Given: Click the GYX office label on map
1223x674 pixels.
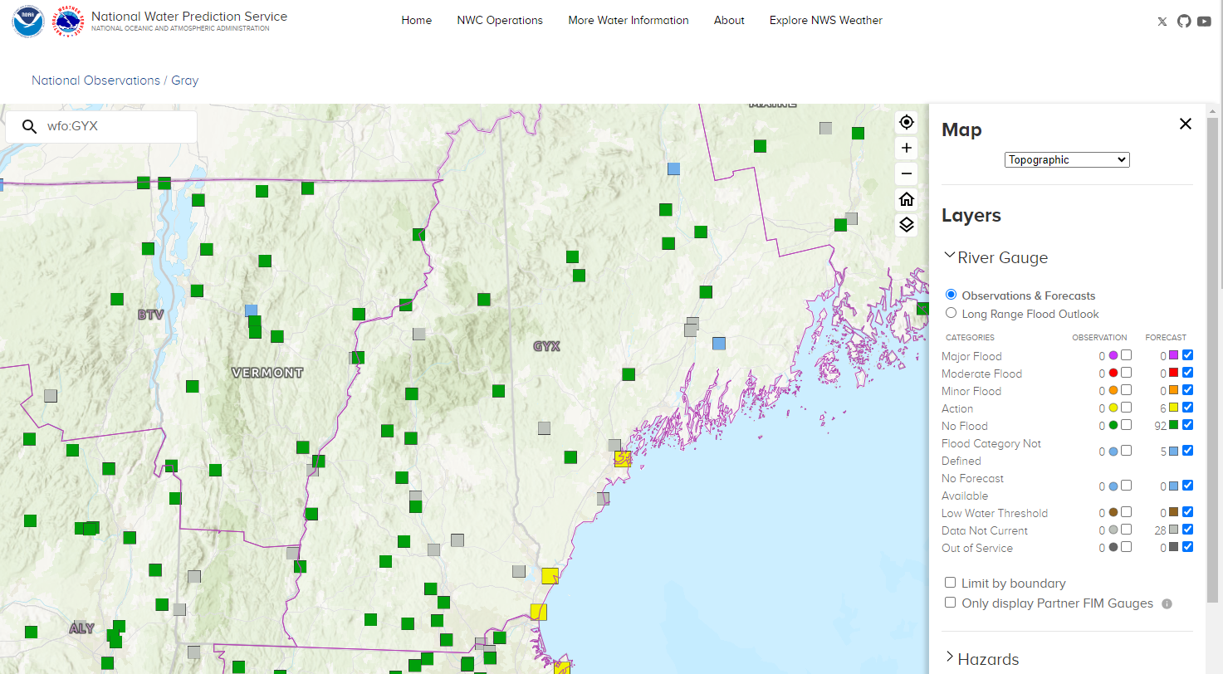Looking at the screenshot, I should pos(546,346).
